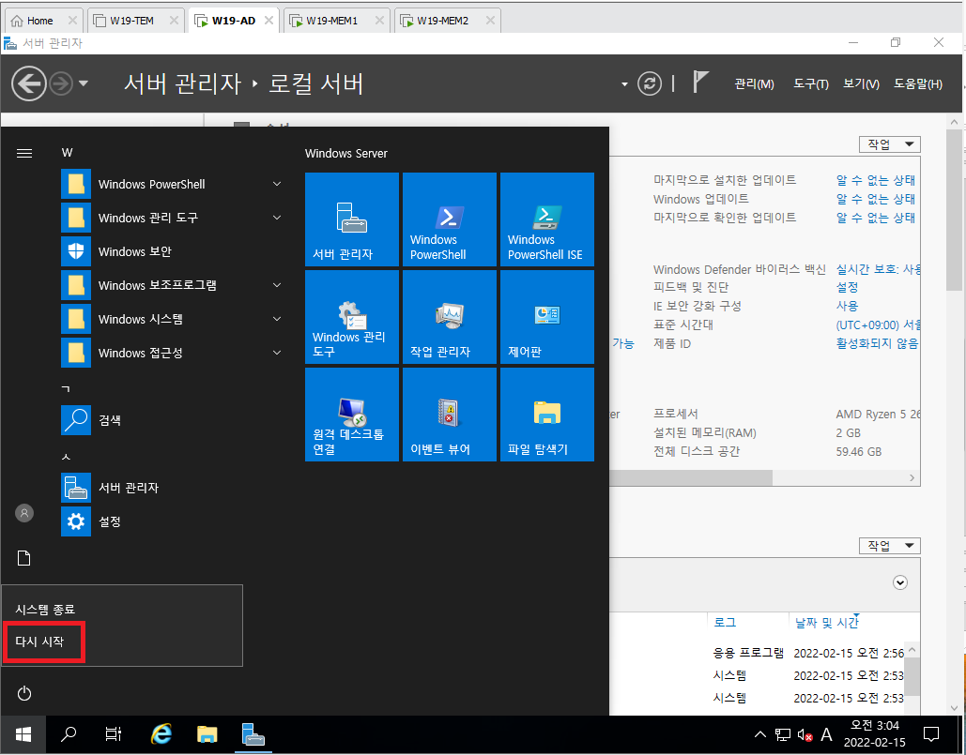Open the 도구(T) menu
This screenshot has width=966, height=755.
click(x=811, y=84)
